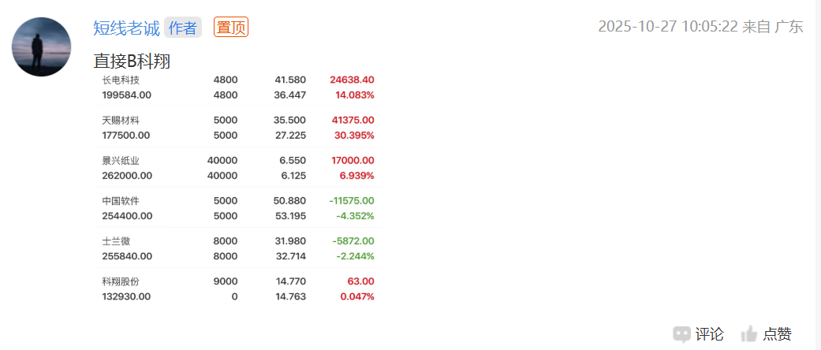Image resolution: width=821 pixels, height=350 pixels.
Task: Click the 士兰微 stock name
Action: tap(116, 240)
